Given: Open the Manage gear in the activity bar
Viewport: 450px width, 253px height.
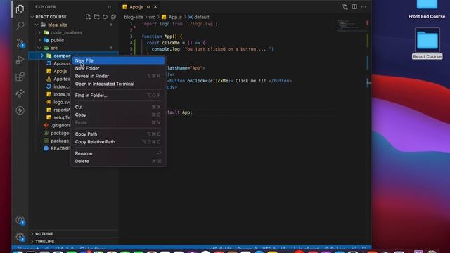Looking at the screenshot, I should click(x=20, y=237).
